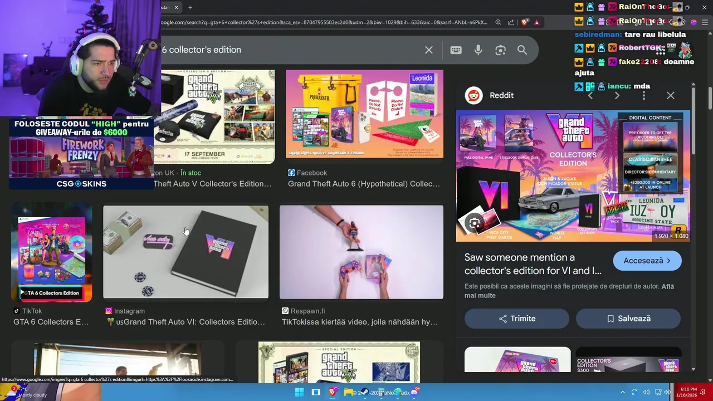The image size is (713, 401).
Task: Search inside image with Lens overlay icon
Action: pos(474,223)
